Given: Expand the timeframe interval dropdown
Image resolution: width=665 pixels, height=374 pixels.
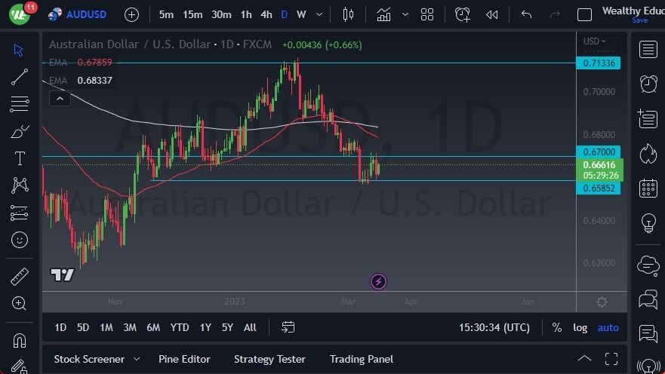Looking at the screenshot, I should (319, 15).
